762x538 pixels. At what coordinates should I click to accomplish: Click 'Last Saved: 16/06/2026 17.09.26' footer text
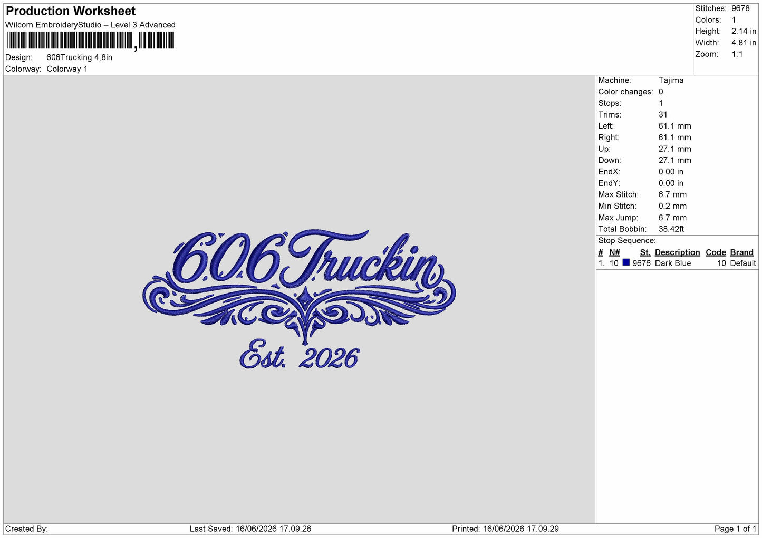tap(250, 529)
